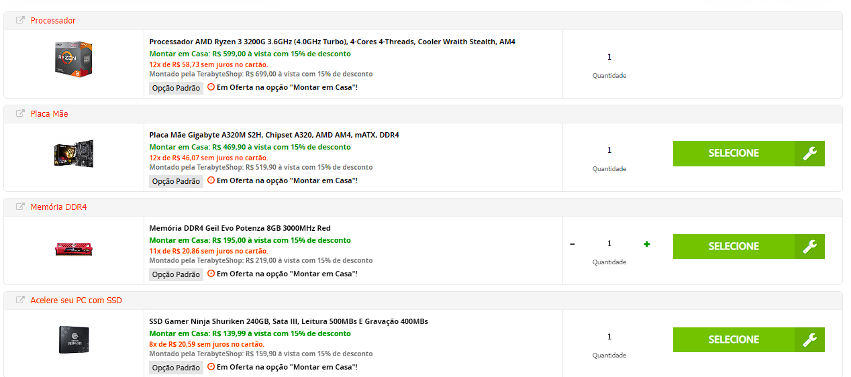The width and height of the screenshot is (851, 377).
Task: Click Placa Mãe Gigabyte A320M S2H title
Action: pos(274,135)
